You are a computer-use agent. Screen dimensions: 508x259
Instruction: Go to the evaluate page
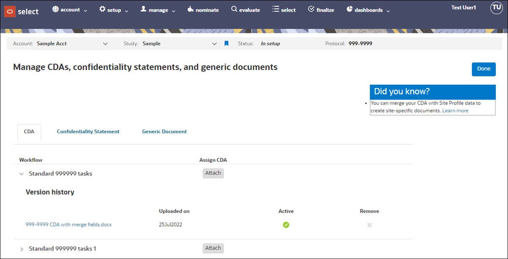246,10
